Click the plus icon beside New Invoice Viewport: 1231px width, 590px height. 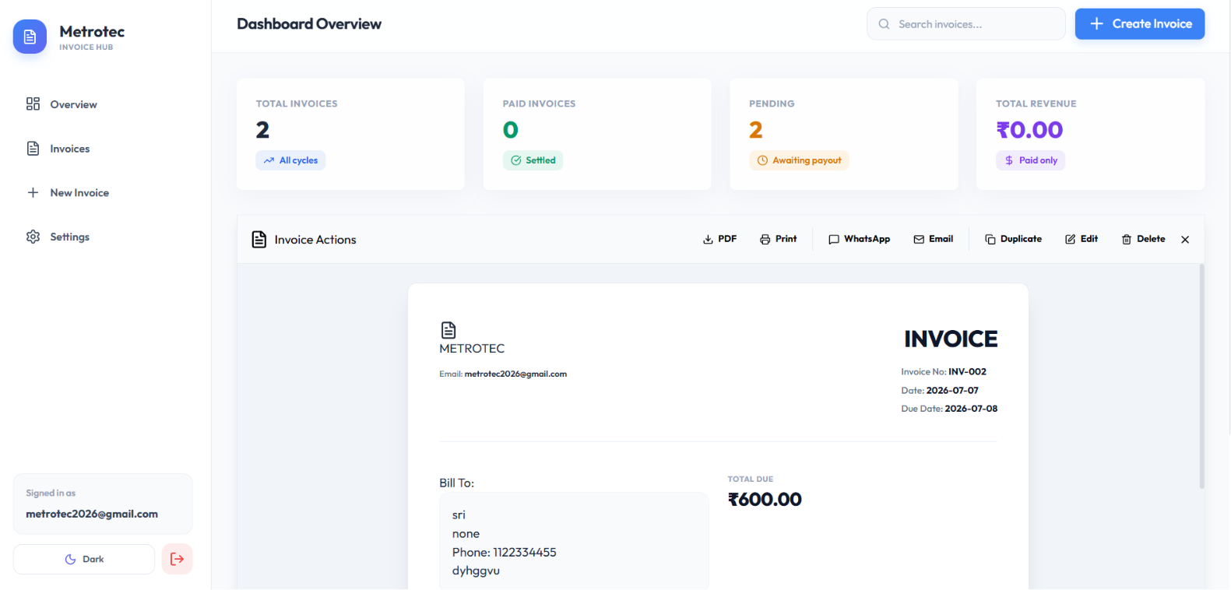pyautogui.click(x=33, y=193)
